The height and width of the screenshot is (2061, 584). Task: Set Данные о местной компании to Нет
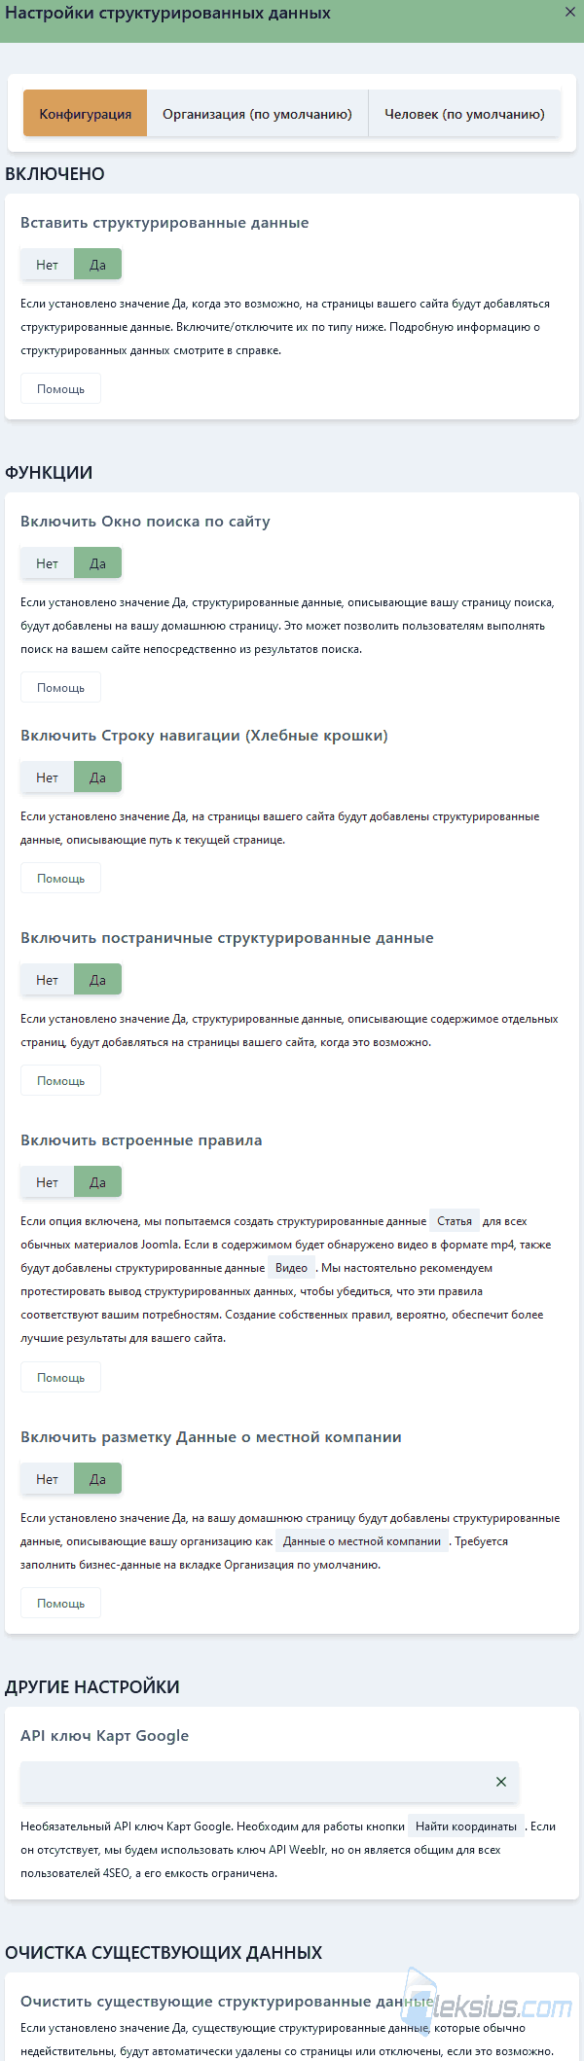point(47,1479)
